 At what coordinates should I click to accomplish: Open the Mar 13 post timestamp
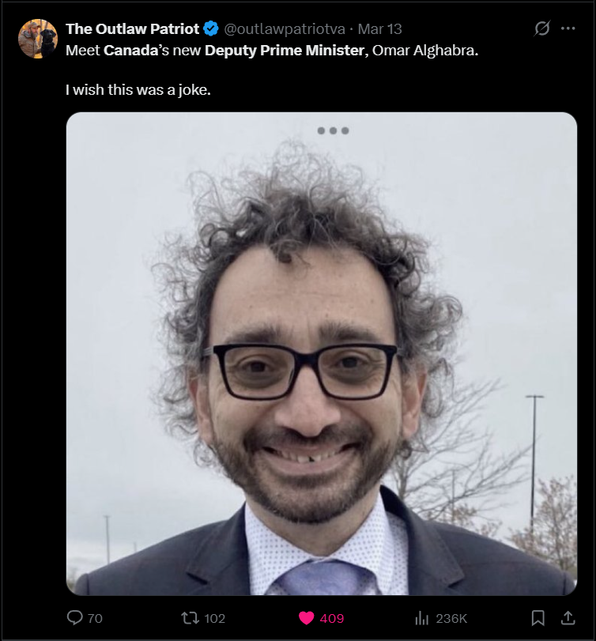379,29
